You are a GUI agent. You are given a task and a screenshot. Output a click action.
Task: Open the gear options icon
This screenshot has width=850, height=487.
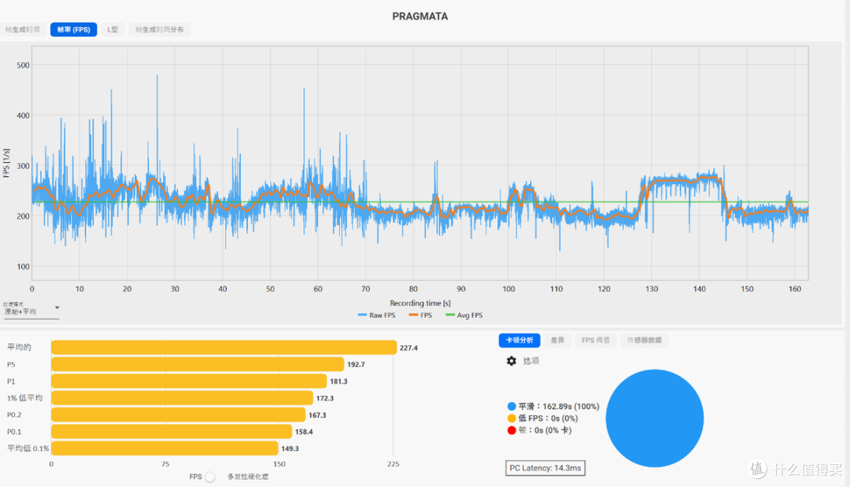[512, 361]
